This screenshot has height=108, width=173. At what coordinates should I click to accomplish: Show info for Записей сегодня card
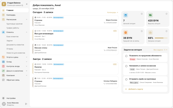pos(142,14)
